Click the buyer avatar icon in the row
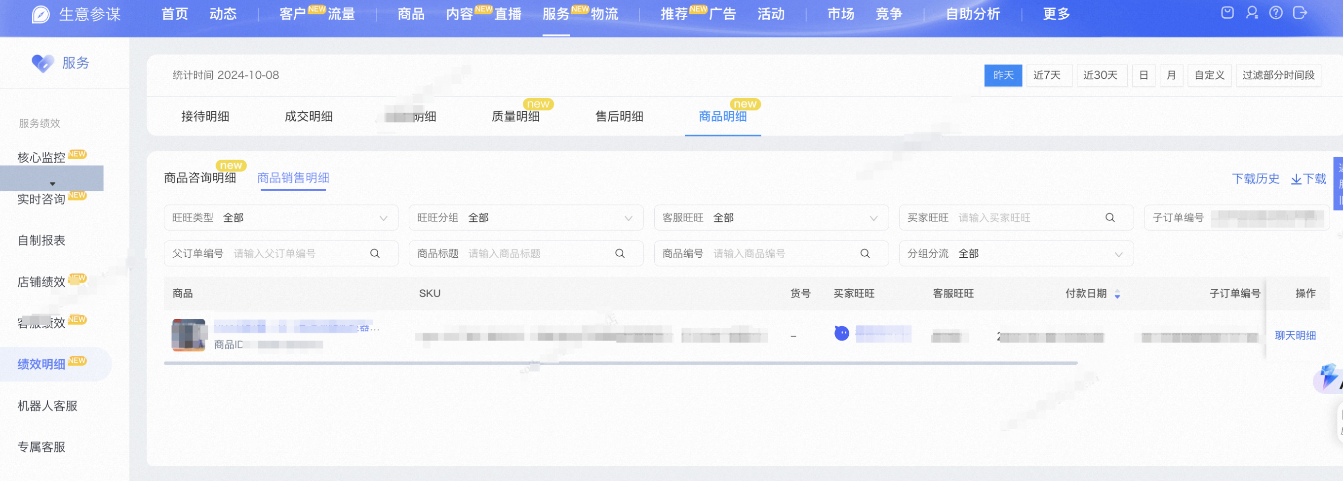The height and width of the screenshot is (481, 1343). [x=841, y=333]
